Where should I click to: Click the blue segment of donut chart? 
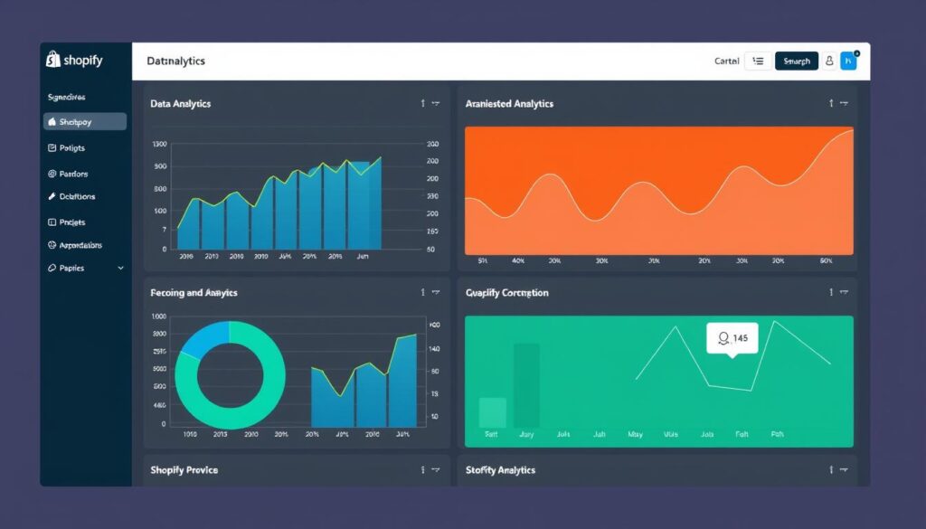(x=203, y=339)
